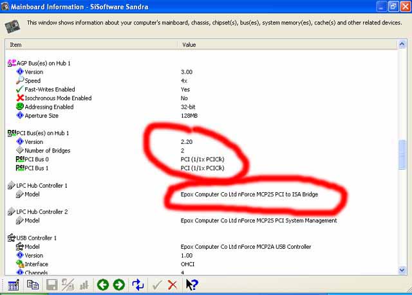Screen dimensions: 412x295
Task: Click the grey checkmark OK icon
Action: 157,285
